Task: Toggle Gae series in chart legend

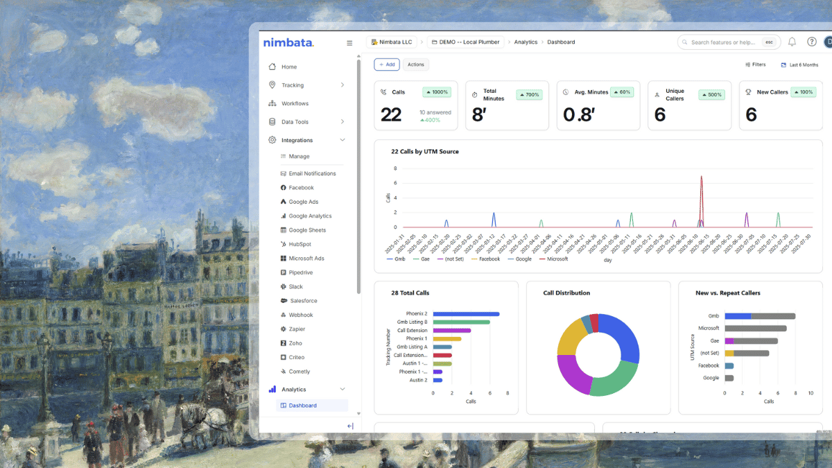Action: [422, 259]
